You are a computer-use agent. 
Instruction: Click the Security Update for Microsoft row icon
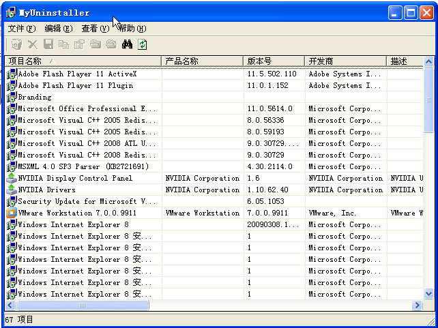(12, 201)
